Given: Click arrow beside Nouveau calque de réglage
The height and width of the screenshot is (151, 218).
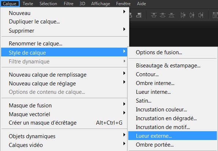Looking at the screenshot, I should coord(124,82).
